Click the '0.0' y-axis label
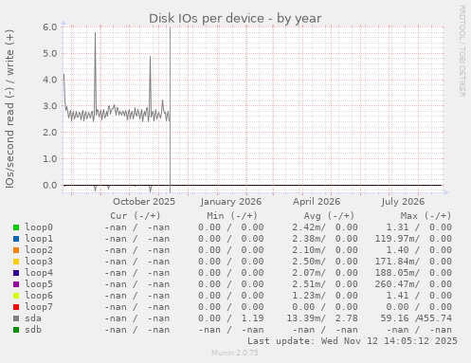The width and height of the screenshot is (471, 363). click(x=50, y=185)
